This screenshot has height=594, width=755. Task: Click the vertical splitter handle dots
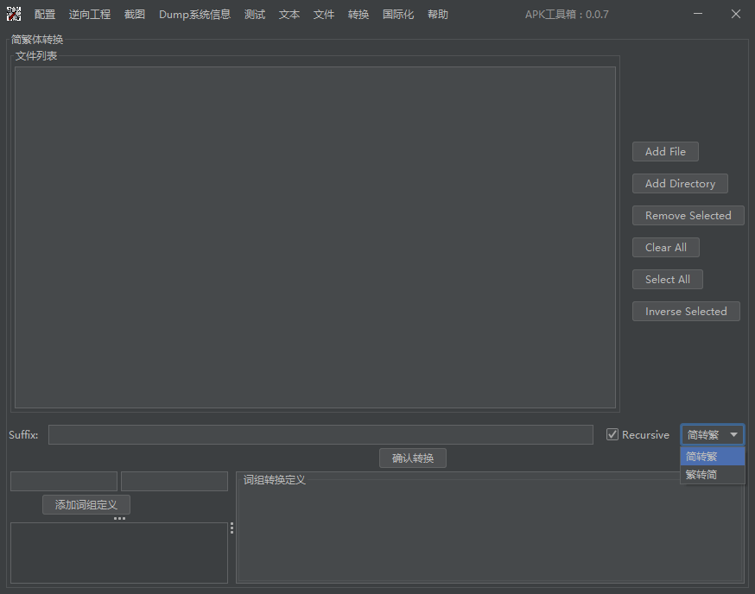click(x=232, y=528)
